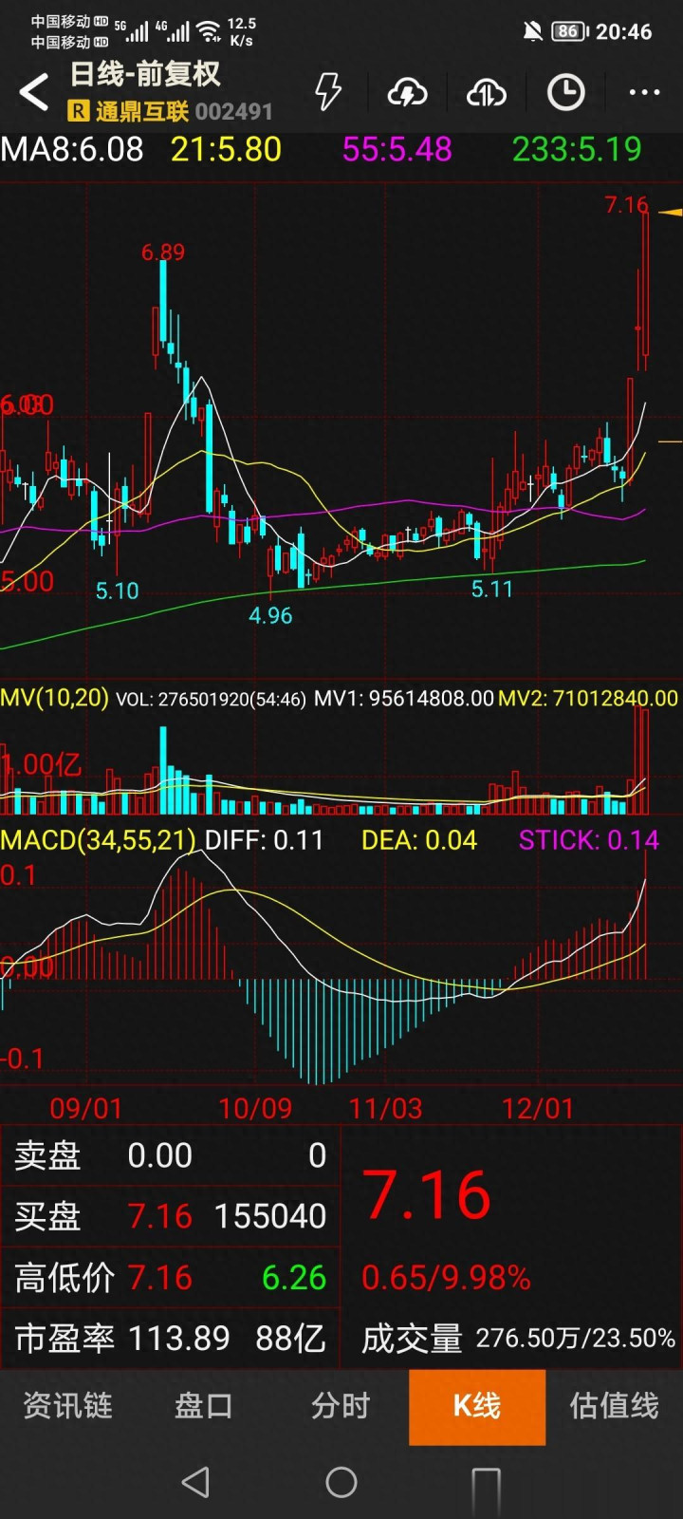Screen dimensions: 683x1519
Task: Tap the 卖盘 sell order row
Action: 171,1155
